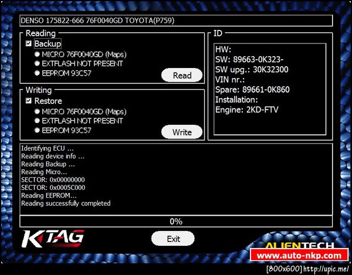Screen dimensions: 352x275
Task: Click the DENSO 175822-666 ECU title field
Action: pyautogui.click(x=176, y=21)
